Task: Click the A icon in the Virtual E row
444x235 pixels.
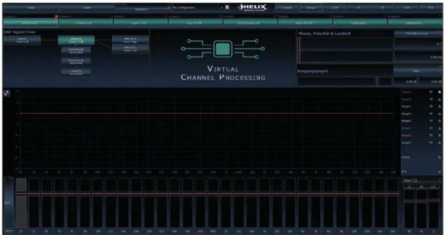Action: pyautogui.click(x=440, y=121)
